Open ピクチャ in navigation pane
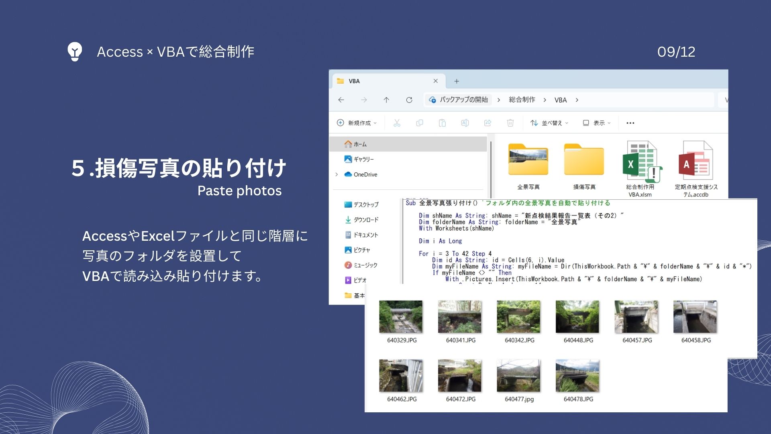Screen dimensions: 771x434 pos(357,250)
